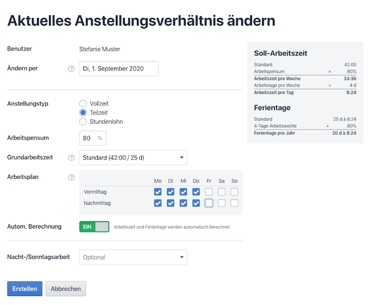Click the Arbeitspensum percentage field
384x306 pixels.
tap(93, 138)
